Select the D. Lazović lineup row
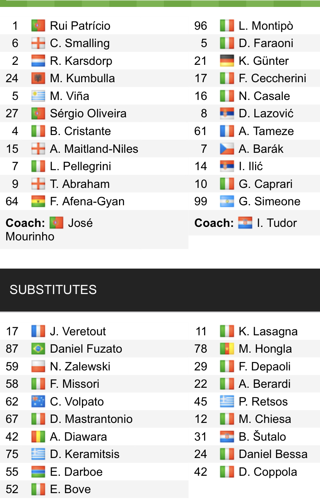The width and height of the screenshot is (320, 502). click(254, 113)
